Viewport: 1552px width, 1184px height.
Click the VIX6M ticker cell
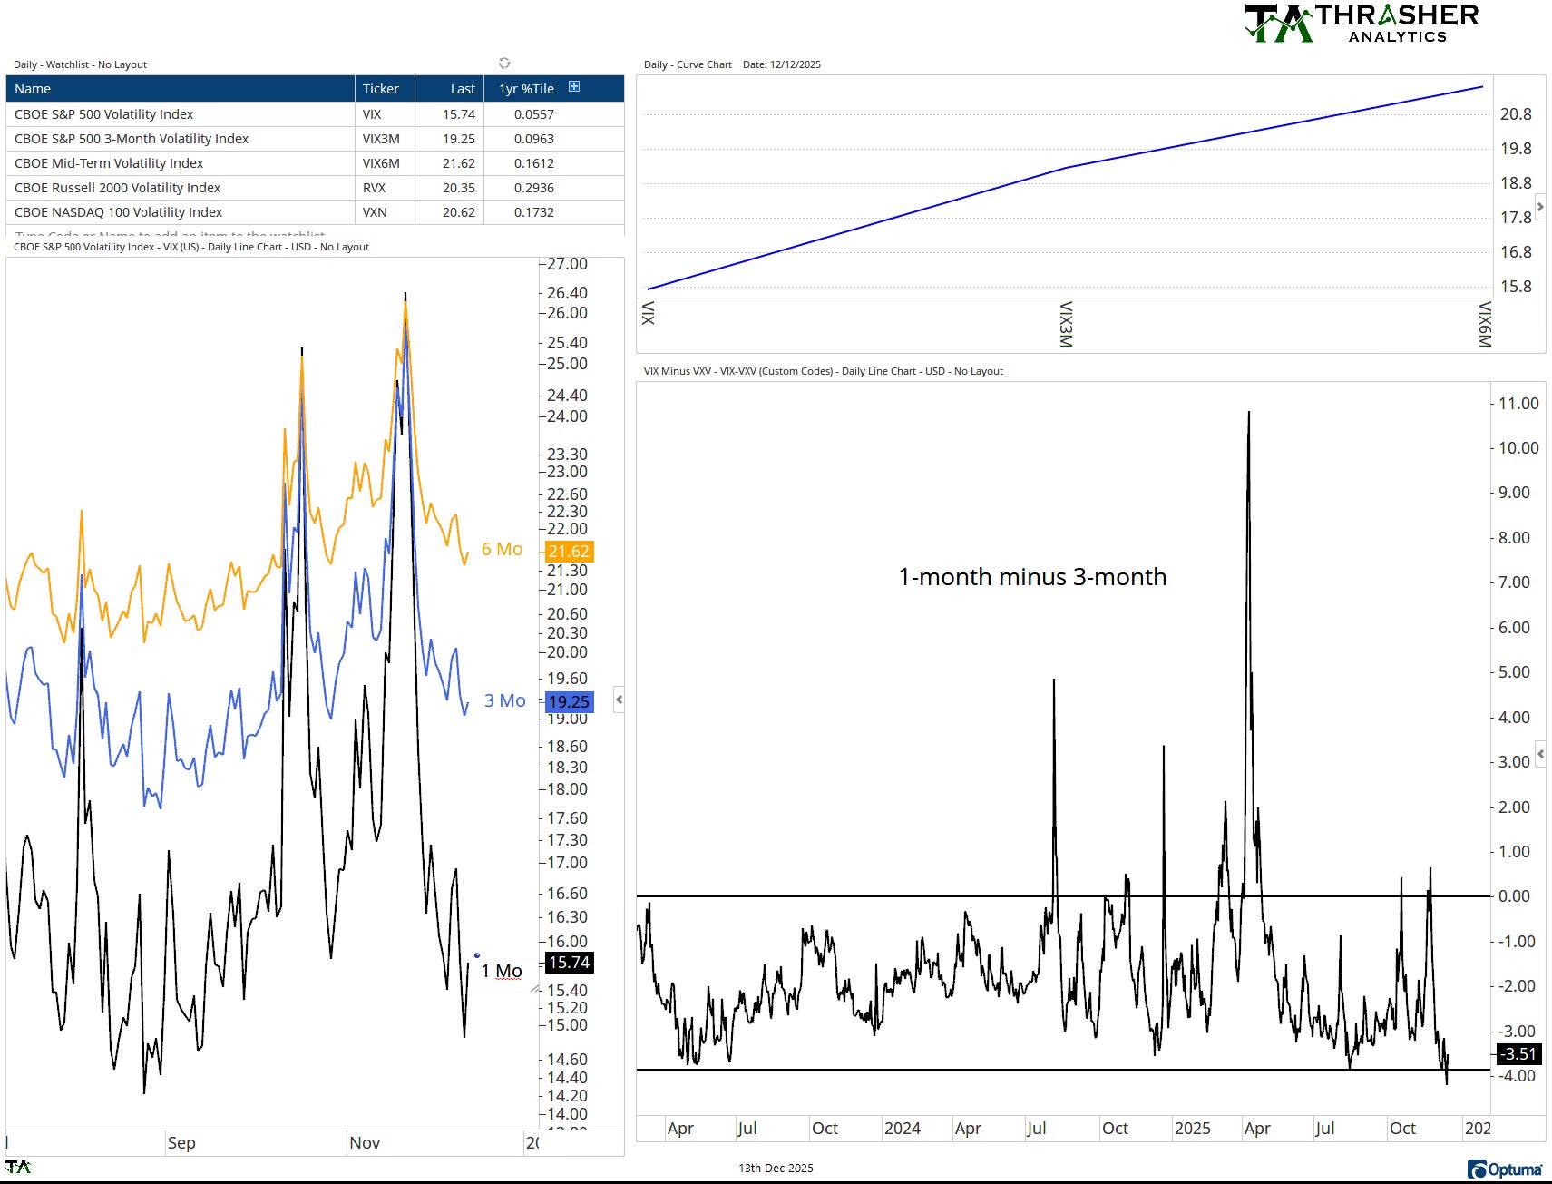pos(385,163)
